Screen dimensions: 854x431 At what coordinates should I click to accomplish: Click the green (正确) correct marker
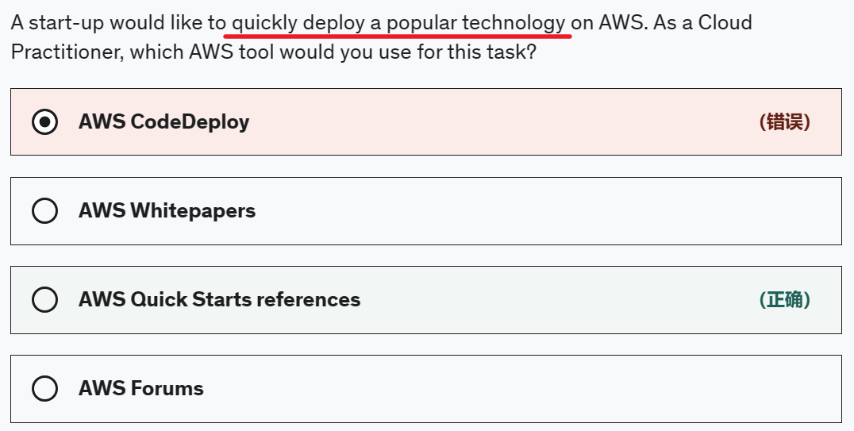(x=784, y=299)
